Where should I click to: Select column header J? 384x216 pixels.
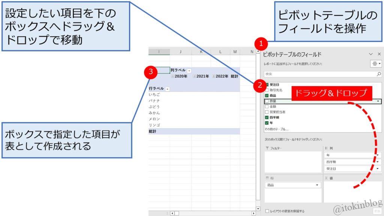[181, 52]
